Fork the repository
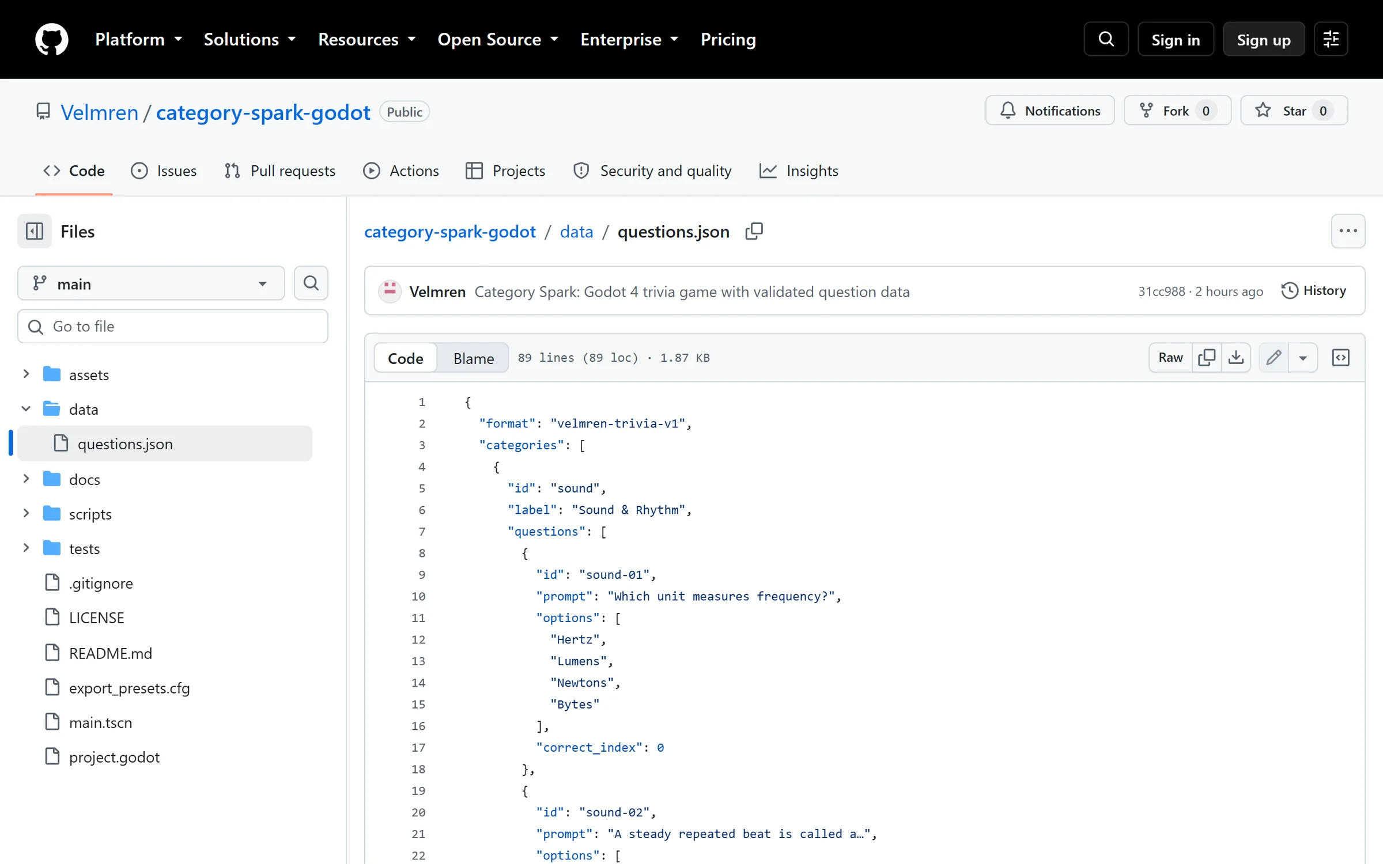The width and height of the screenshot is (1383, 864). (x=1177, y=111)
